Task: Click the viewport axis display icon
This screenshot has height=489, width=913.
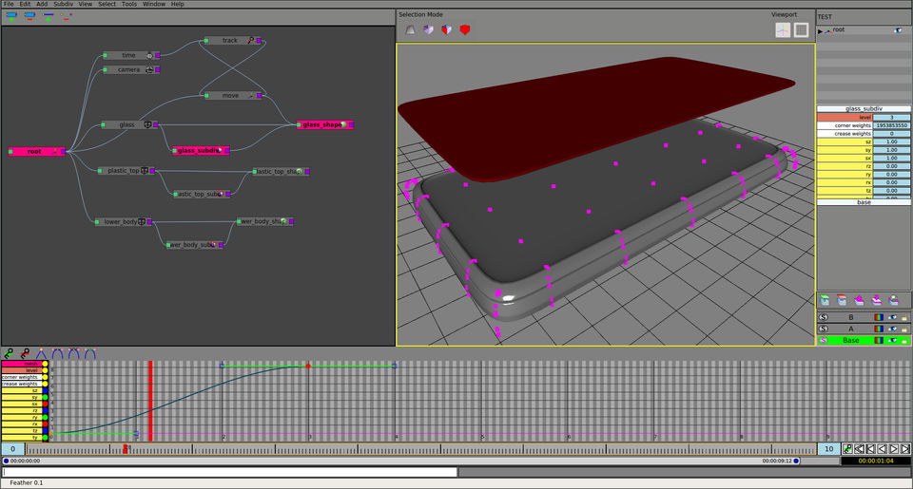Action: pos(783,29)
